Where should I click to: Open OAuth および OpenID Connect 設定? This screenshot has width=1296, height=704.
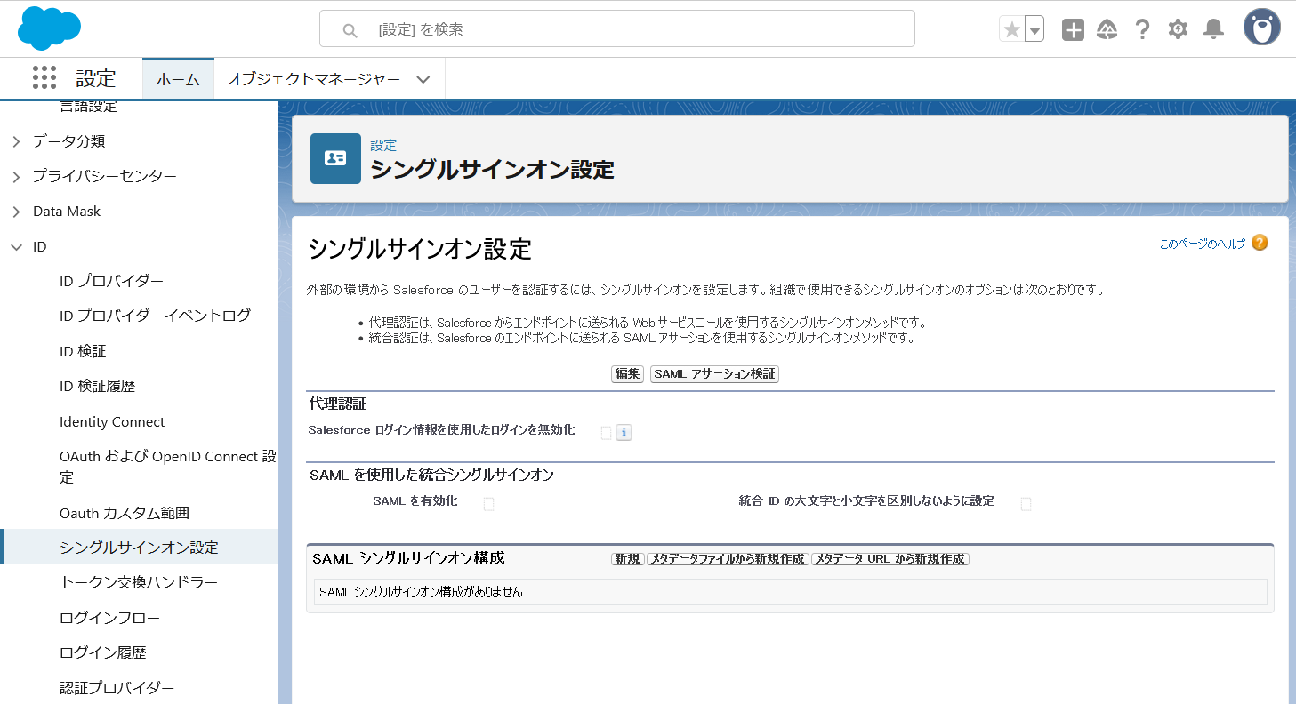click(x=168, y=467)
